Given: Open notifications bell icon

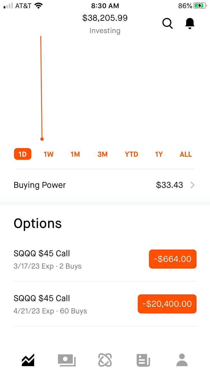Looking at the screenshot, I should (190, 24).
